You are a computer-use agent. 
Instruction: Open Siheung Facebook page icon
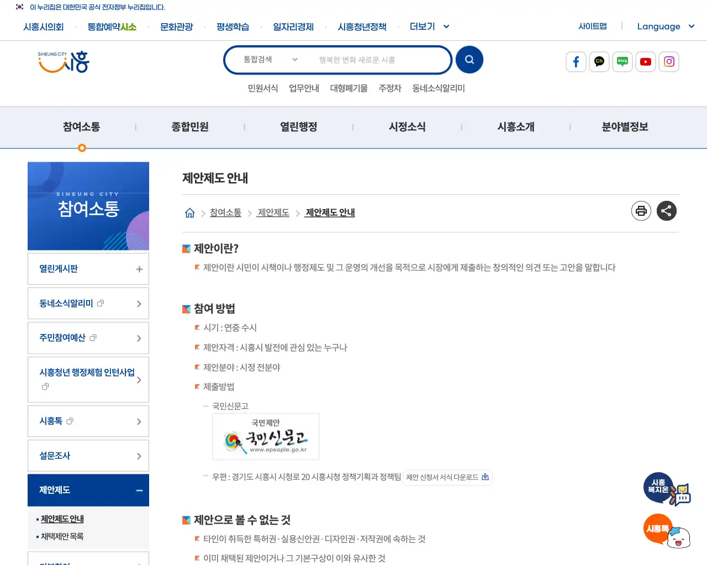pyautogui.click(x=576, y=62)
